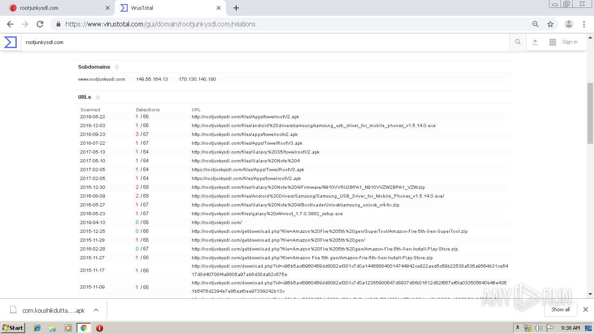Click the search magnifier icon in VirusTotal

[518, 42]
